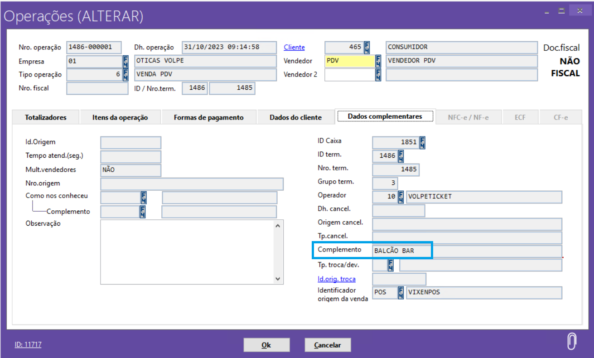Open the Itens da operação tab
594x358 pixels.
coord(120,117)
